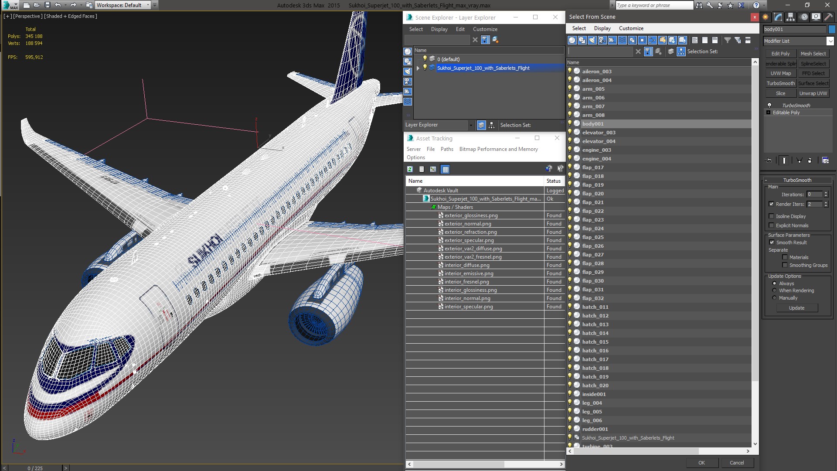Screen dimensions: 837x471
Task: Click Configure Modifier Sets icon
Action: click(x=825, y=160)
